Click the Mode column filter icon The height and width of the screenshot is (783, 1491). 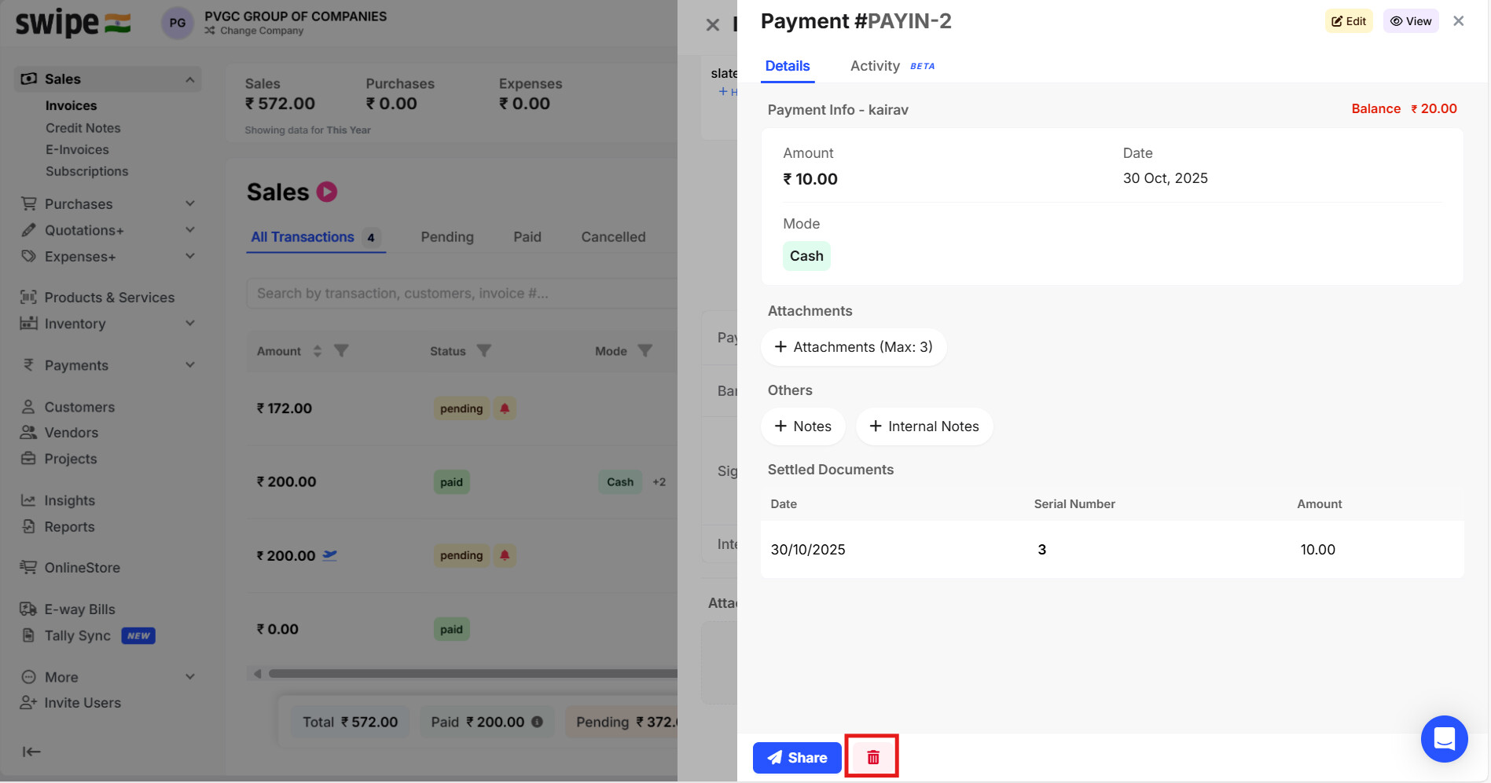tap(645, 350)
